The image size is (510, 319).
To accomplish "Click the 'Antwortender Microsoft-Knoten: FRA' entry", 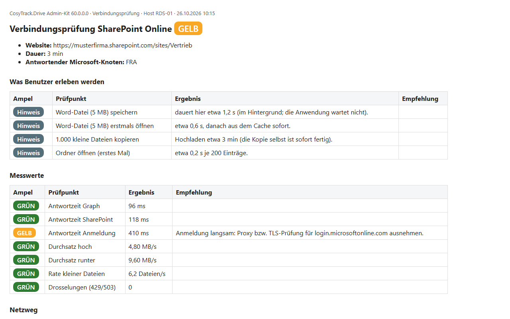I will [81, 62].
